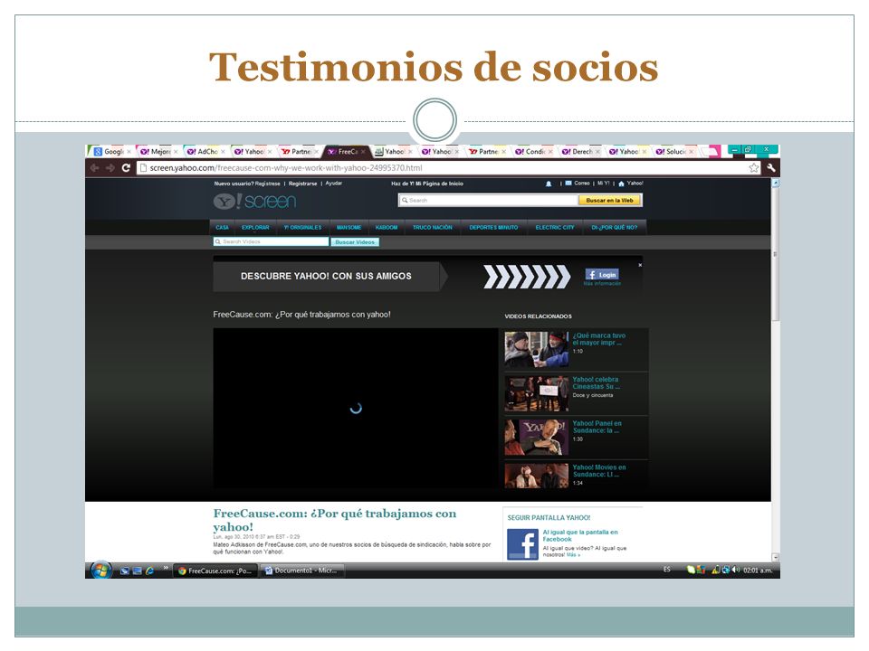Click the network tray icon
869x651 pixels.
coord(726,570)
